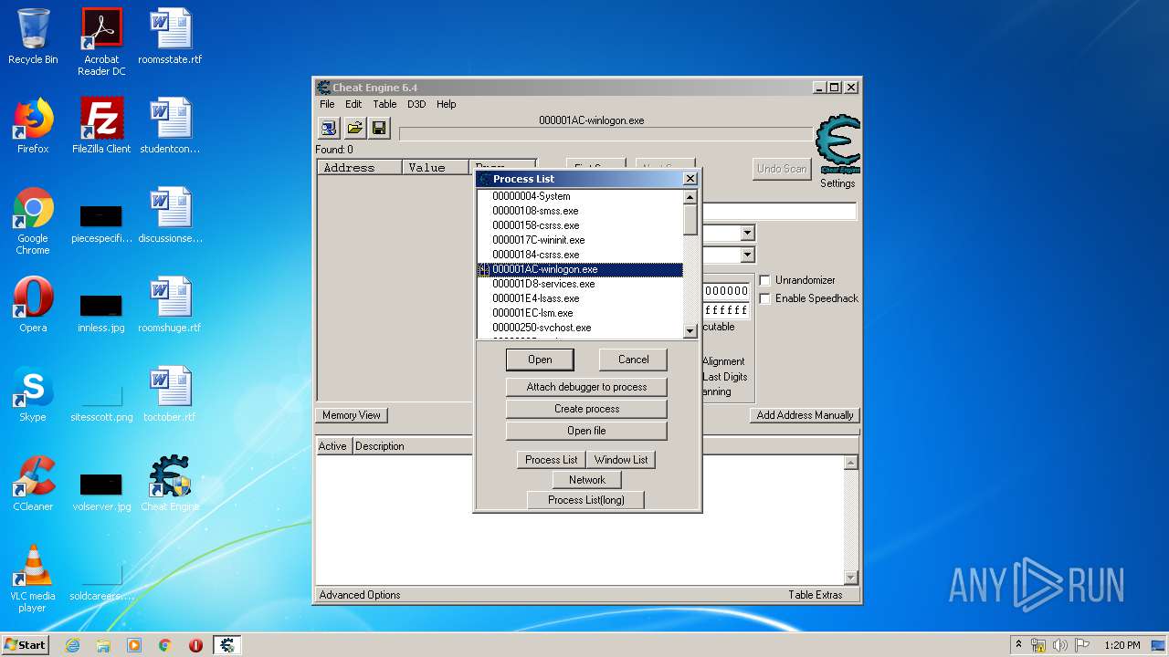Click Cancel in the Process List dialog

coord(633,360)
